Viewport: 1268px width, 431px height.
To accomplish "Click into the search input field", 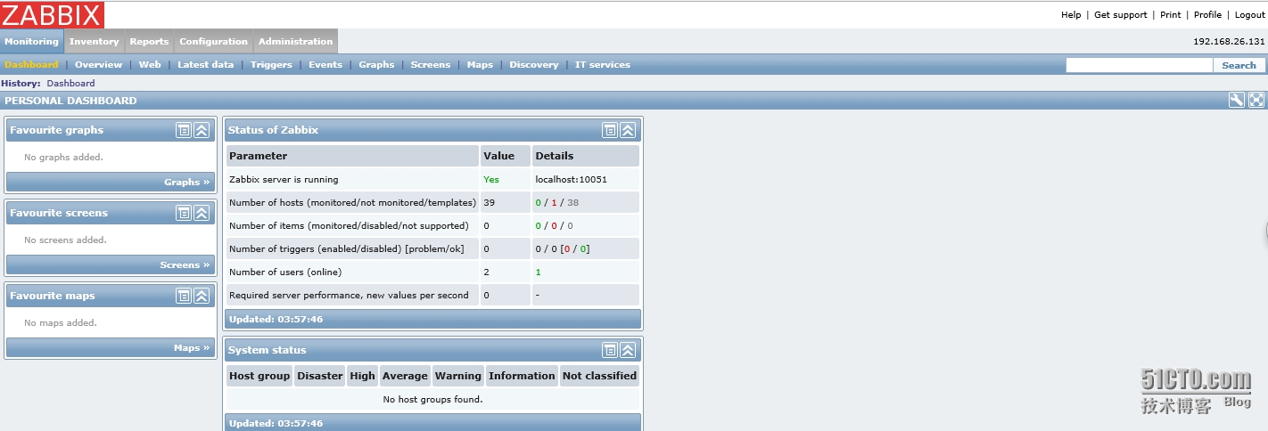I will tap(1140, 65).
